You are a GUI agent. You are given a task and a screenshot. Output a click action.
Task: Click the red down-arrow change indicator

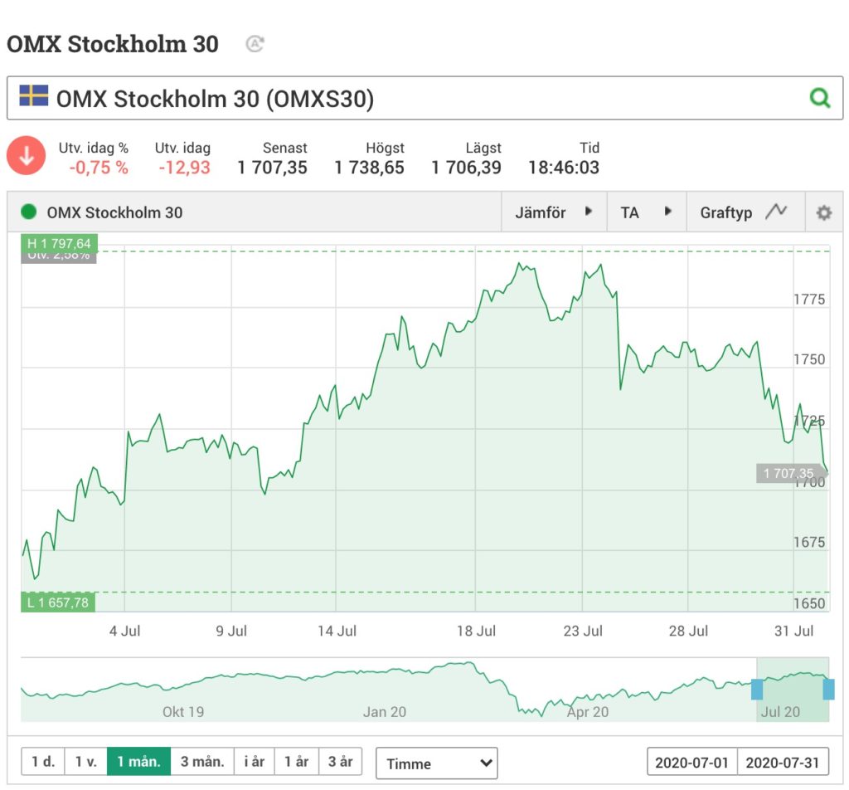tap(26, 156)
